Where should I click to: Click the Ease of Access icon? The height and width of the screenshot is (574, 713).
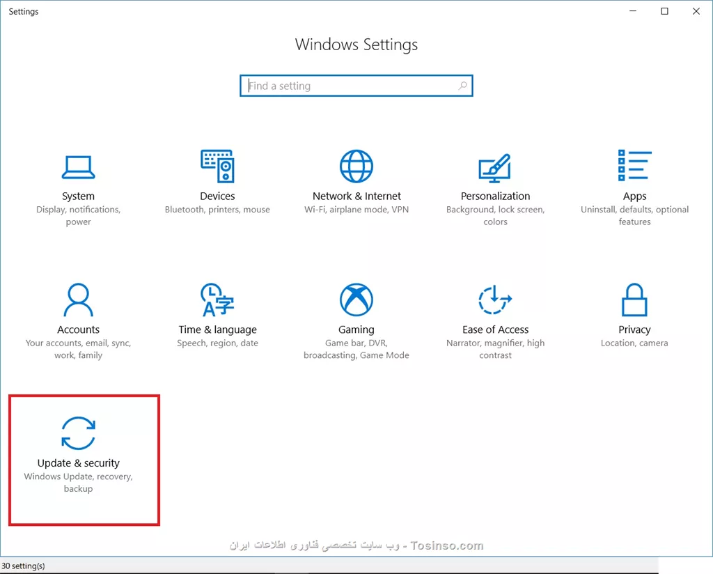pyautogui.click(x=495, y=300)
